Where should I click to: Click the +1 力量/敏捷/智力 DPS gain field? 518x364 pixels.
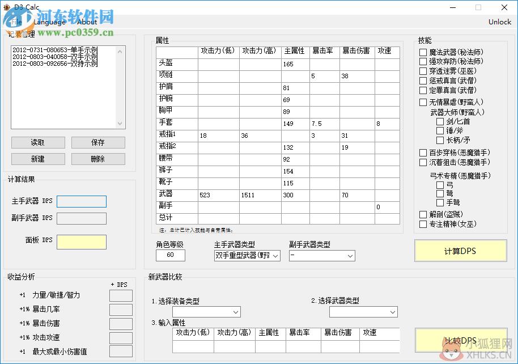coord(121,295)
